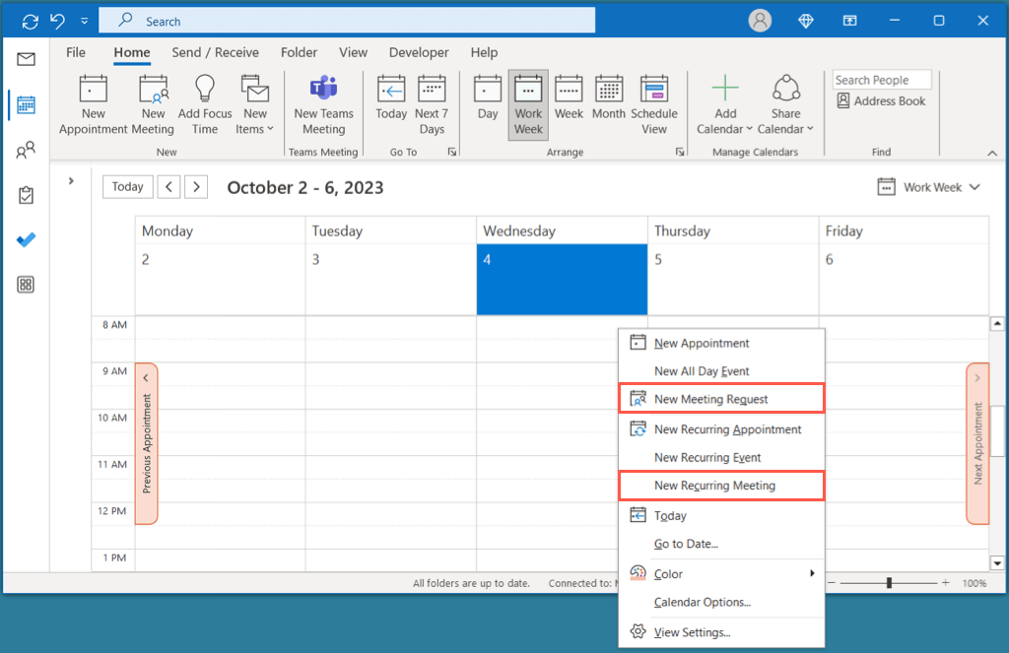Go to next week arrow button
Image resolution: width=1009 pixels, height=653 pixels.
(196, 187)
